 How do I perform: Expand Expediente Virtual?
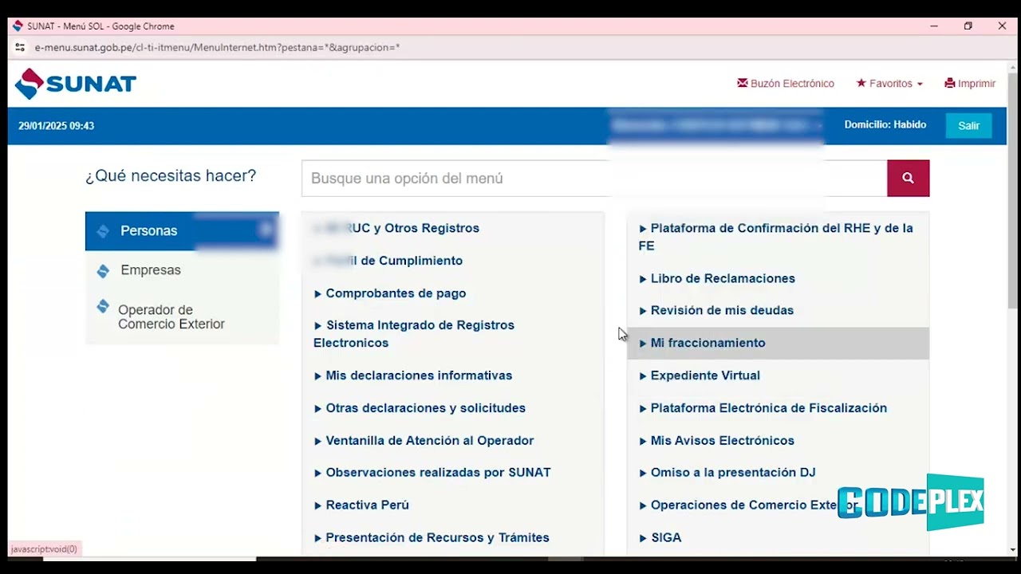pos(700,375)
